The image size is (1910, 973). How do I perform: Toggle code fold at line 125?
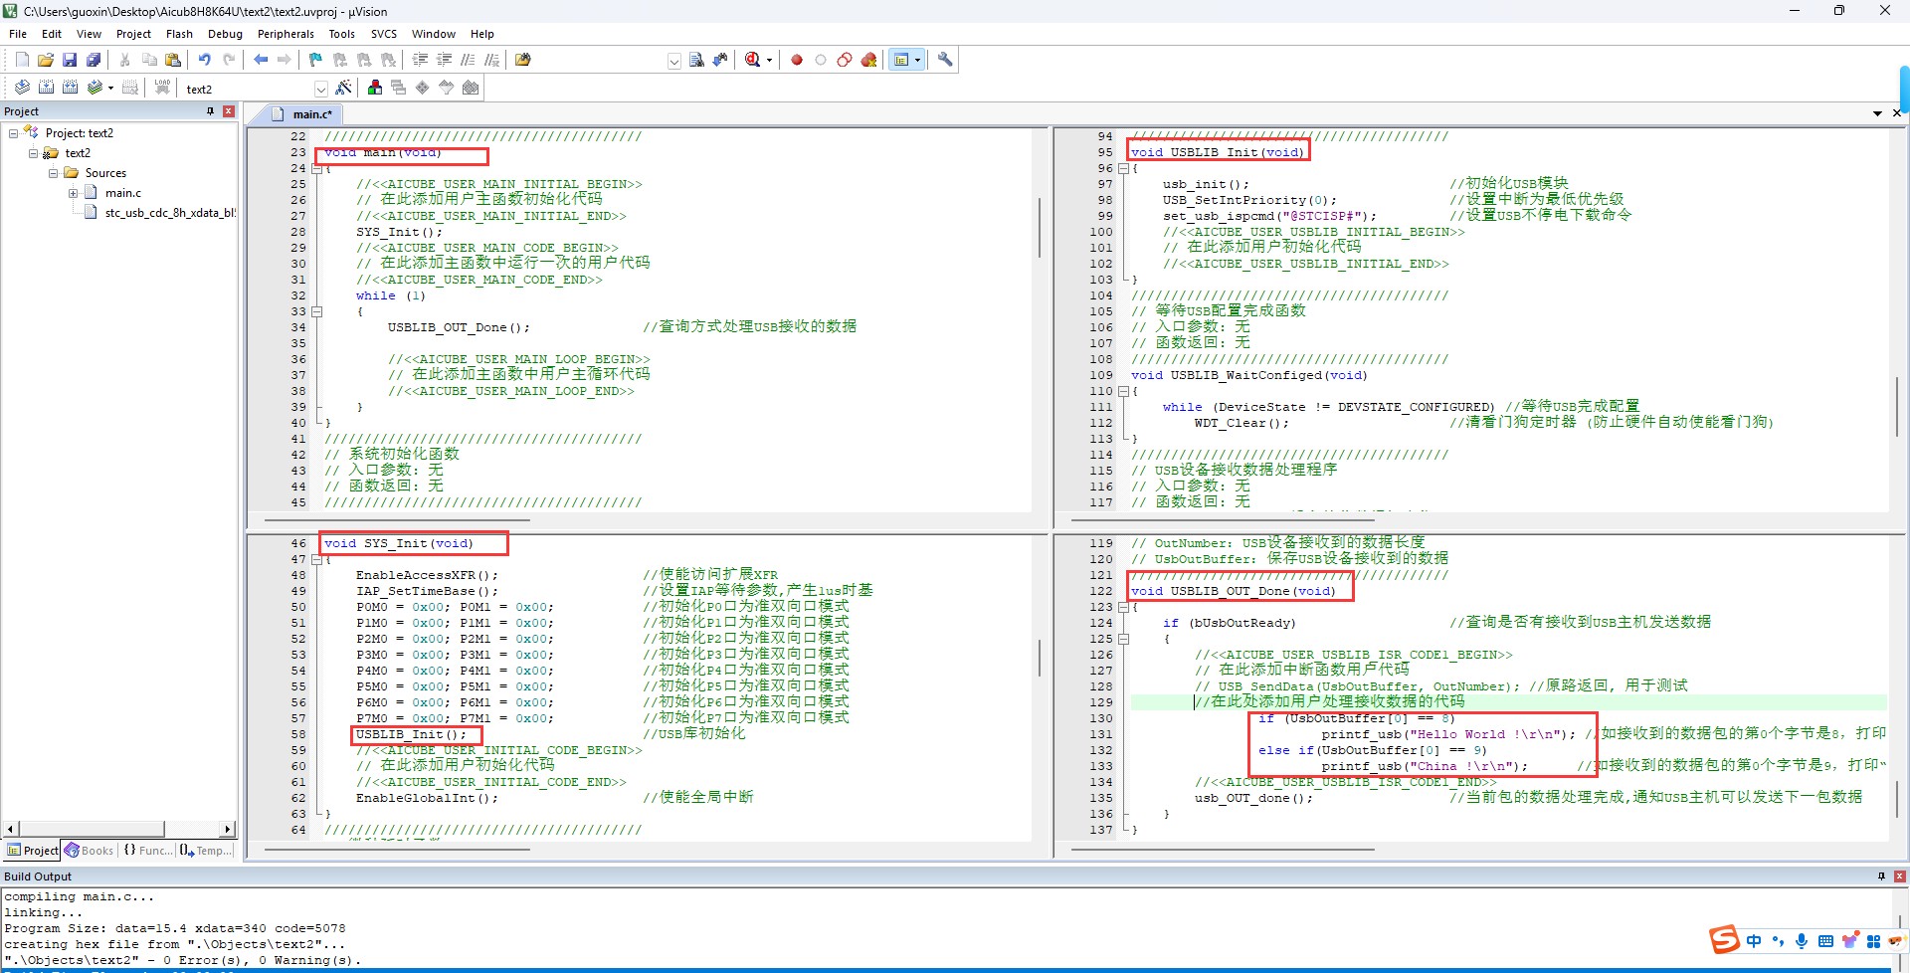(x=1123, y=639)
